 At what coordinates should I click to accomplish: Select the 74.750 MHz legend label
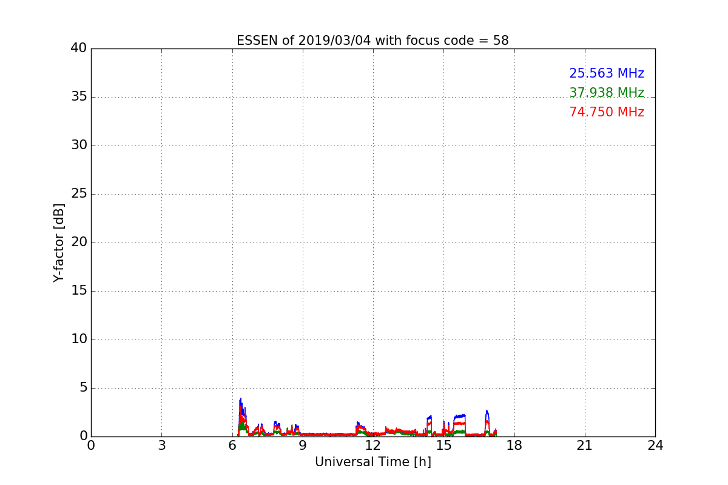point(607,112)
